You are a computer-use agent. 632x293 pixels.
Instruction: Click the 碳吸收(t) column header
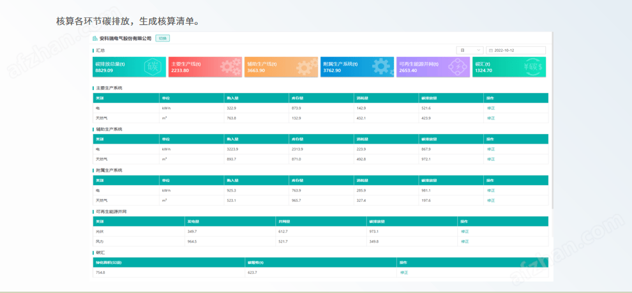tap(321, 262)
